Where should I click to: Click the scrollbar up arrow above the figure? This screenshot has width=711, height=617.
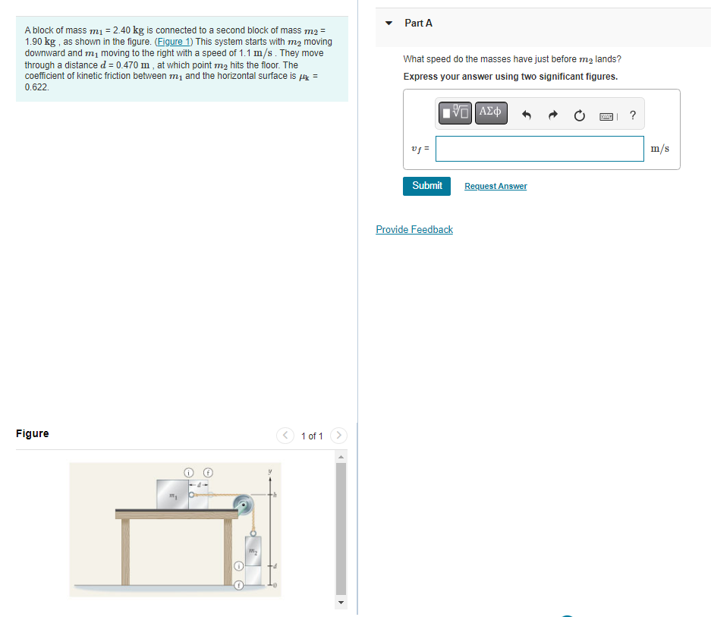pyautogui.click(x=341, y=455)
